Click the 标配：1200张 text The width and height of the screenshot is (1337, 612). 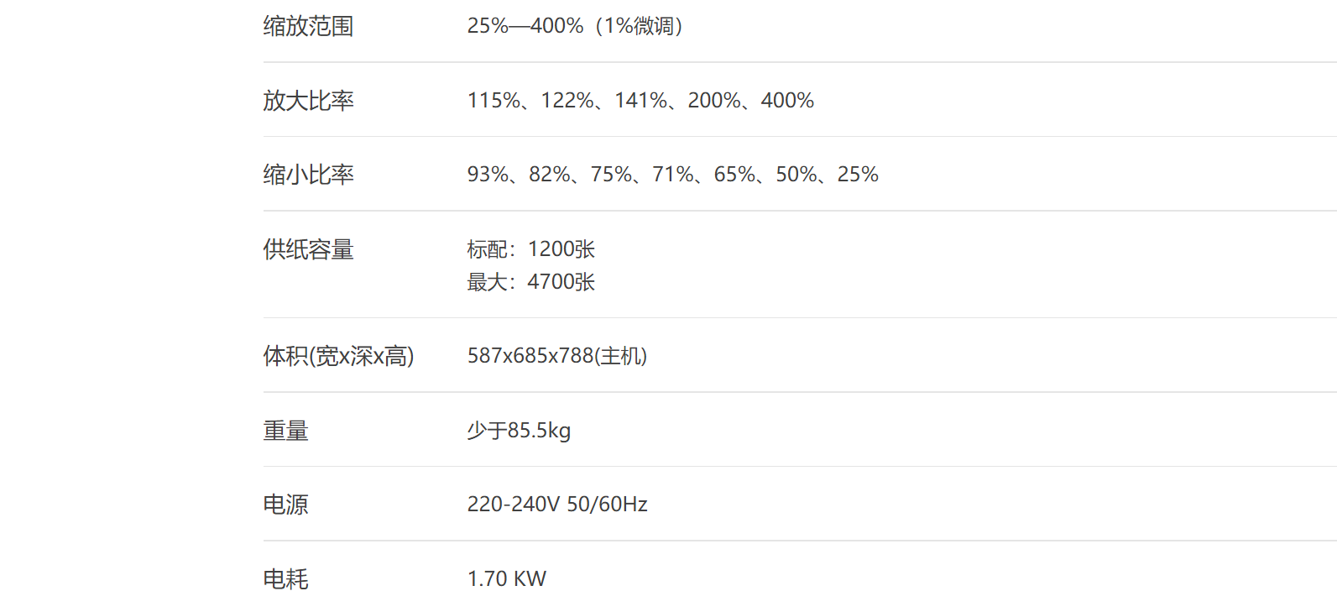530,249
